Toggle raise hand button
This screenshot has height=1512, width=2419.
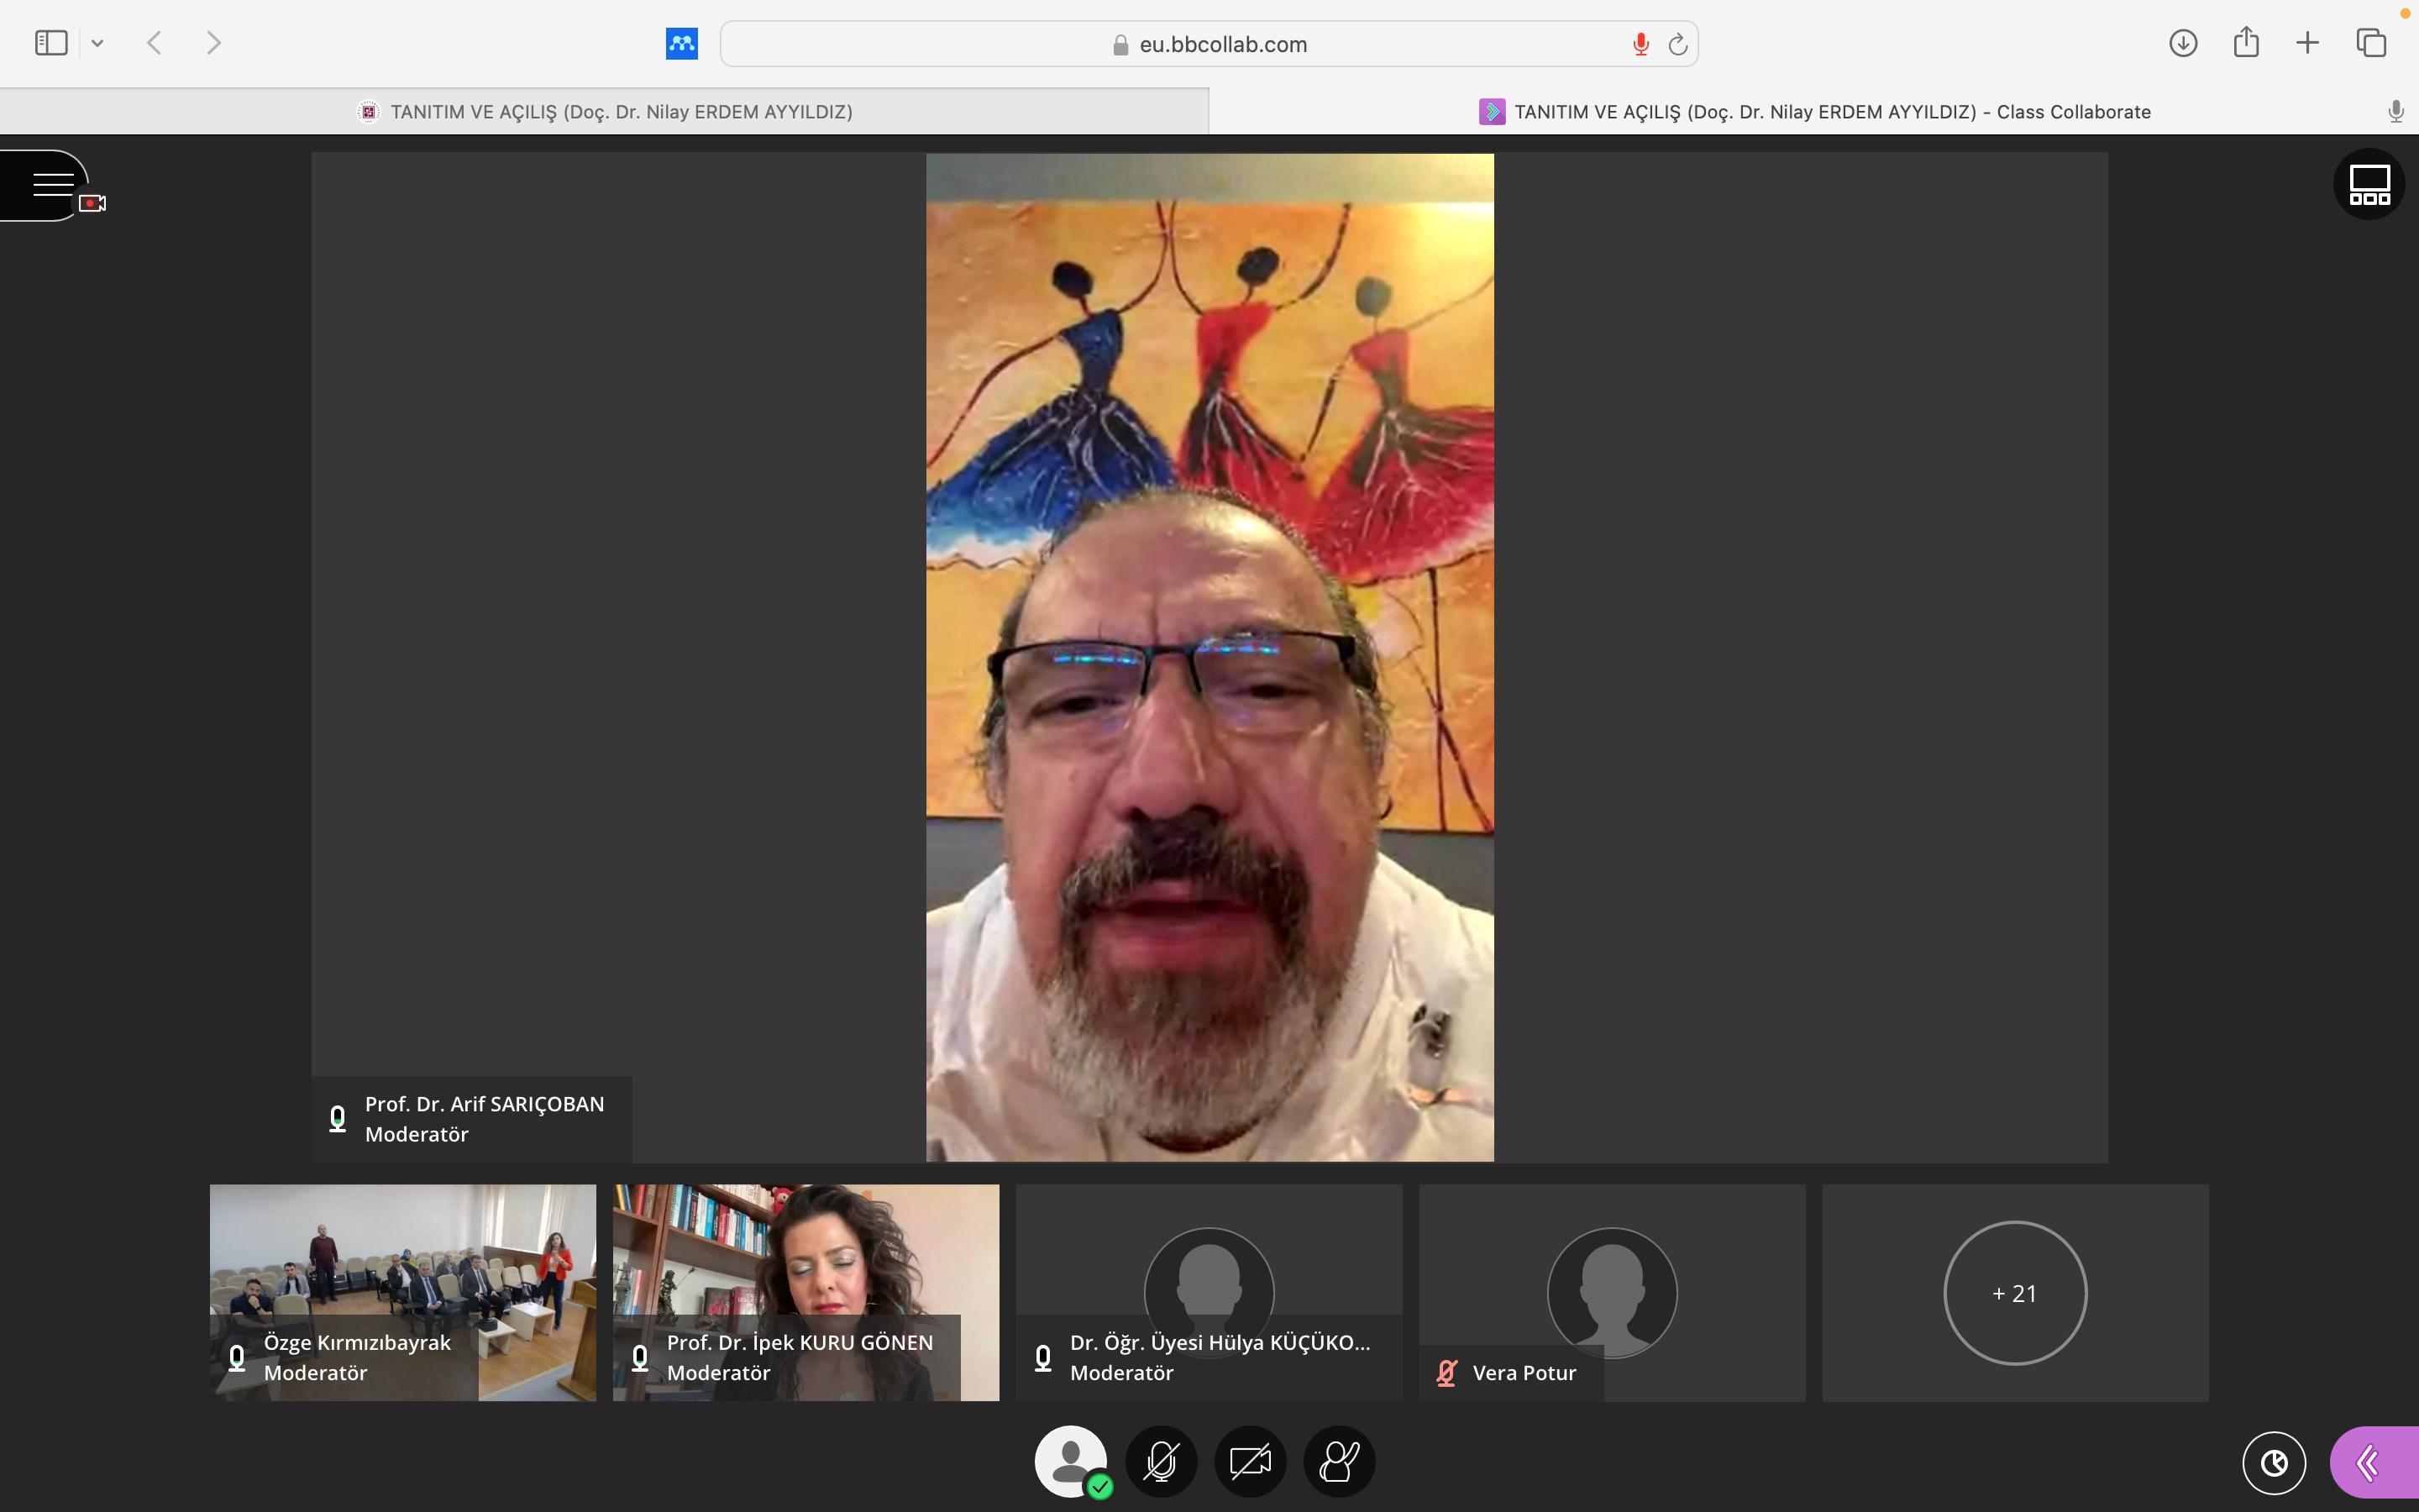tap(1340, 1461)
